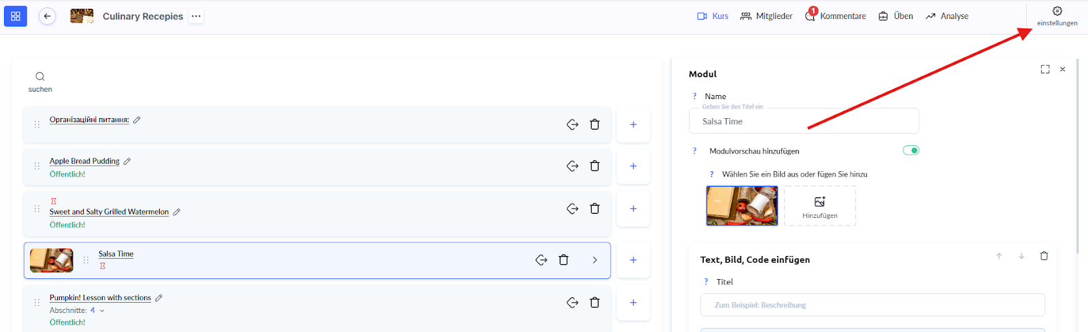Click the module Name input field
Screen dimensions: 1088x332
point(804,122)
